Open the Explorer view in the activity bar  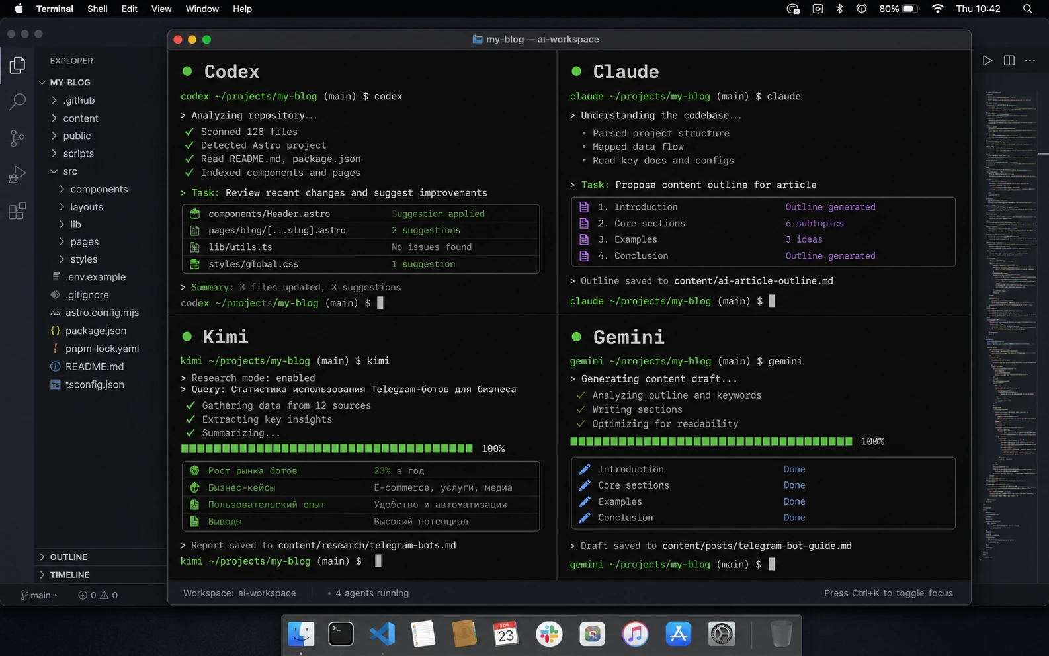point(18,65)
